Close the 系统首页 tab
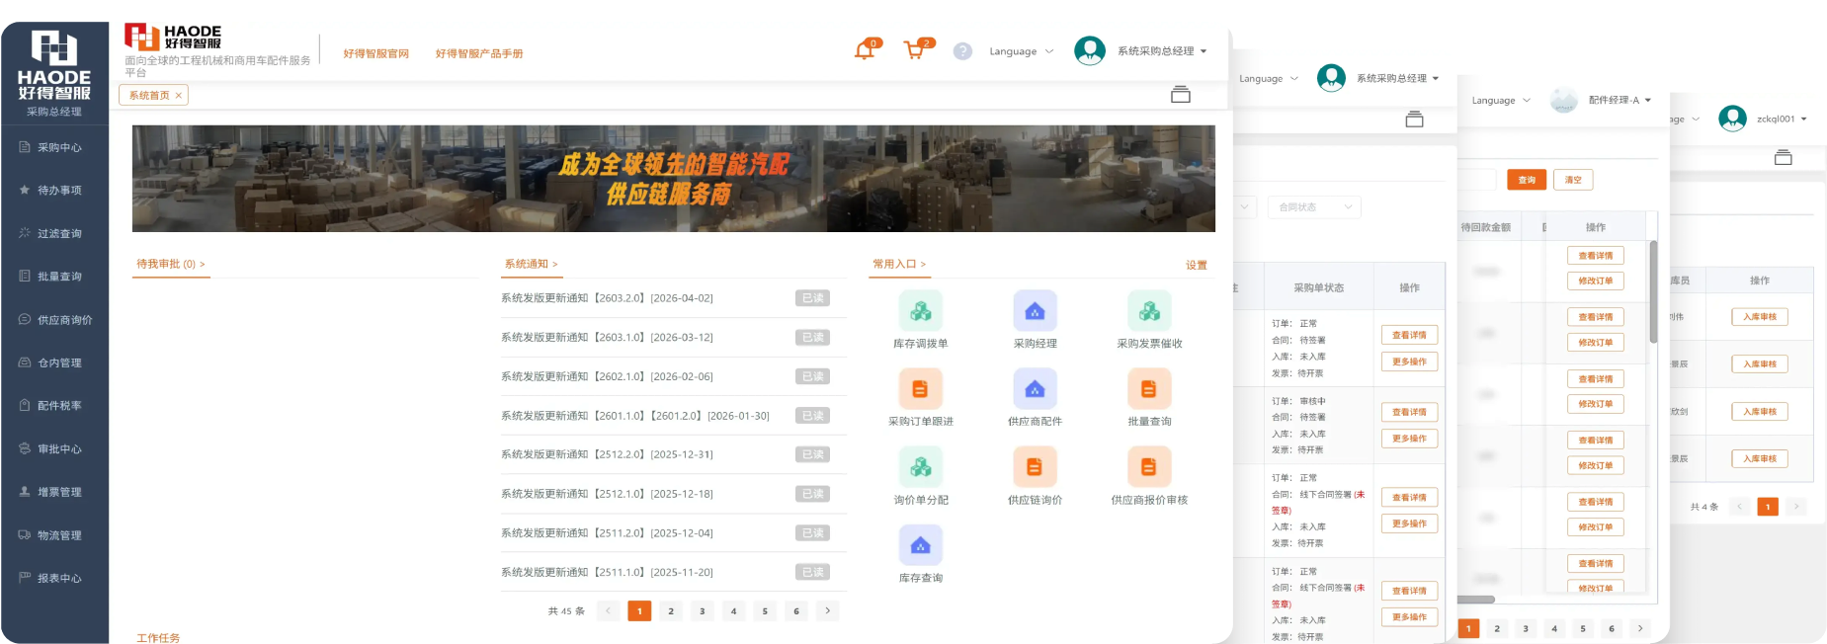Screen dimensions: 1827x644 tap(178, 96)
